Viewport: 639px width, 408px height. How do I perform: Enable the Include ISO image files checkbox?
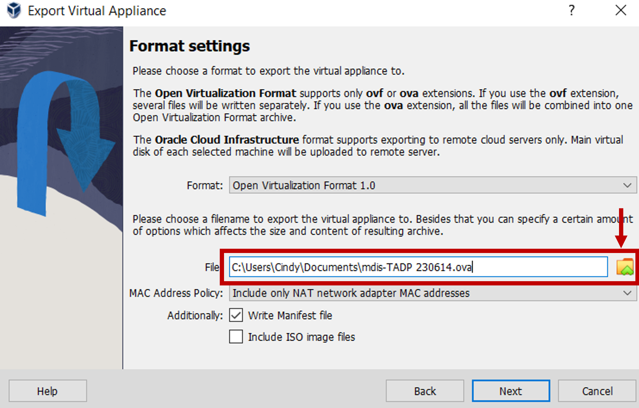236,337
